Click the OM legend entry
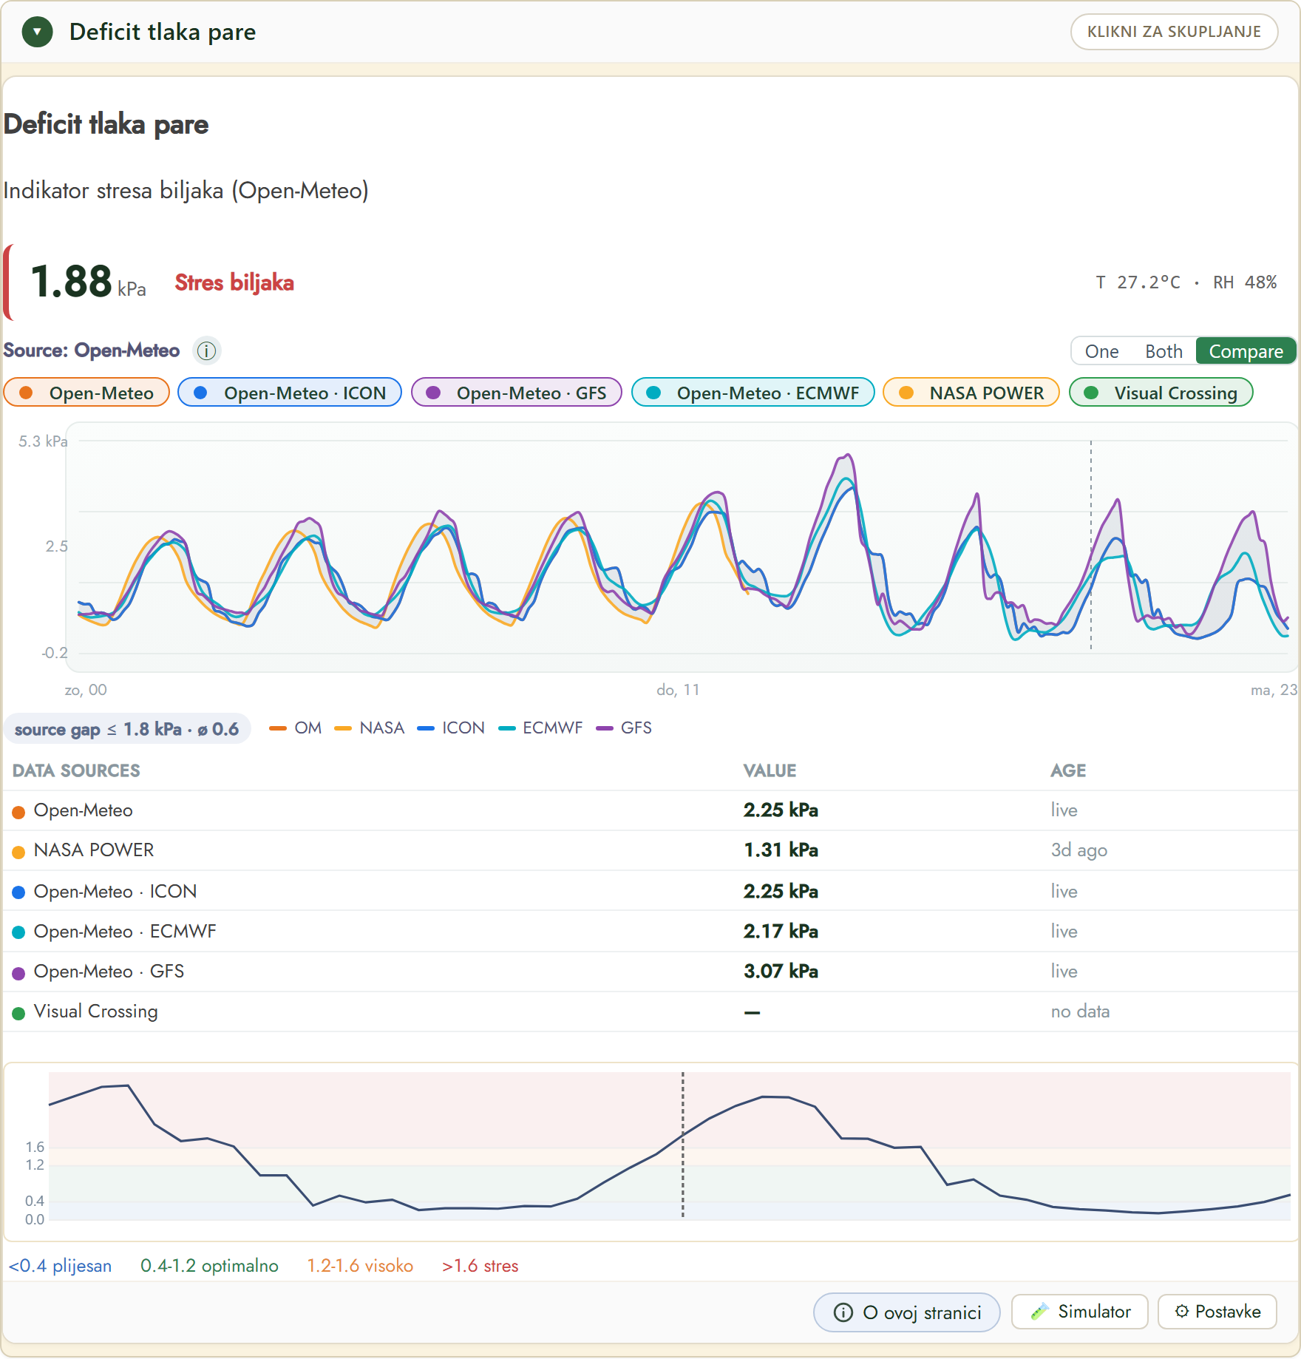1301x1359 pixels. 296,728
